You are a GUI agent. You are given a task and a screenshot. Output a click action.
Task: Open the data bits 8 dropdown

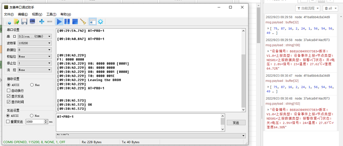[35, 50]
